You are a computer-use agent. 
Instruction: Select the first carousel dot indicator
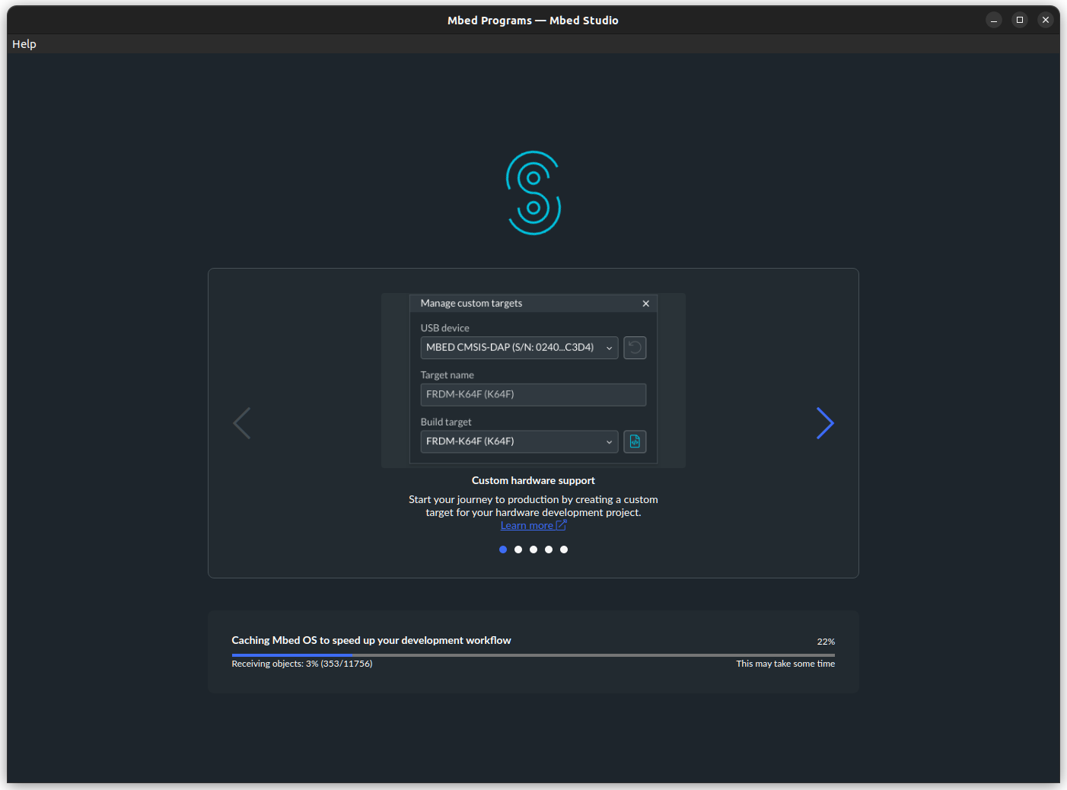pos(503,549)
